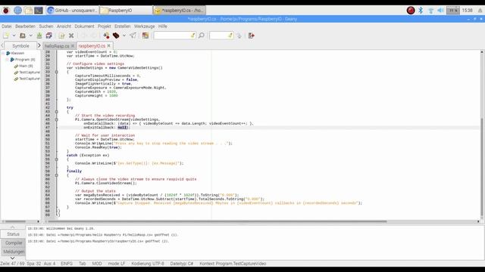
Task: Switch to the helloRasp.cs document tab
Action: 57,46
